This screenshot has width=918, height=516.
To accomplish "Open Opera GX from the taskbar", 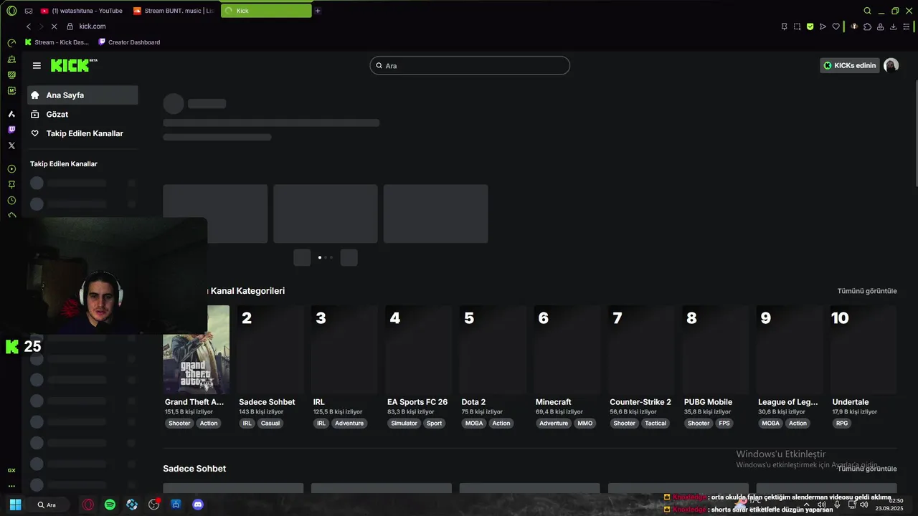I will pos(87,505).
